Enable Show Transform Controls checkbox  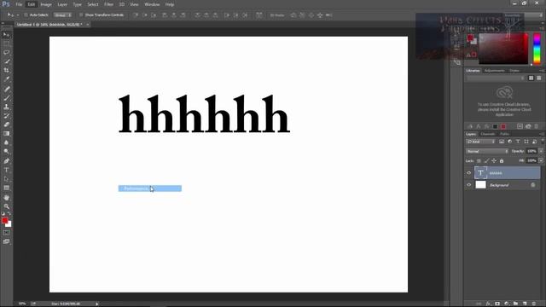[81, 15]
